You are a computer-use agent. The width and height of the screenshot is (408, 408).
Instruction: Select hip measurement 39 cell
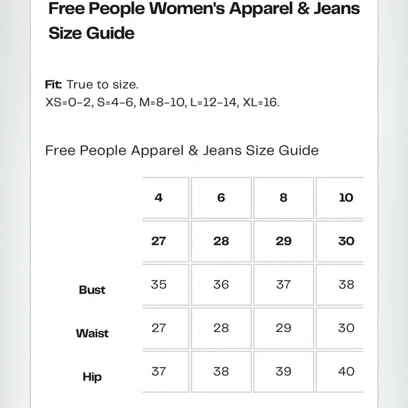(x=283, y=371)
